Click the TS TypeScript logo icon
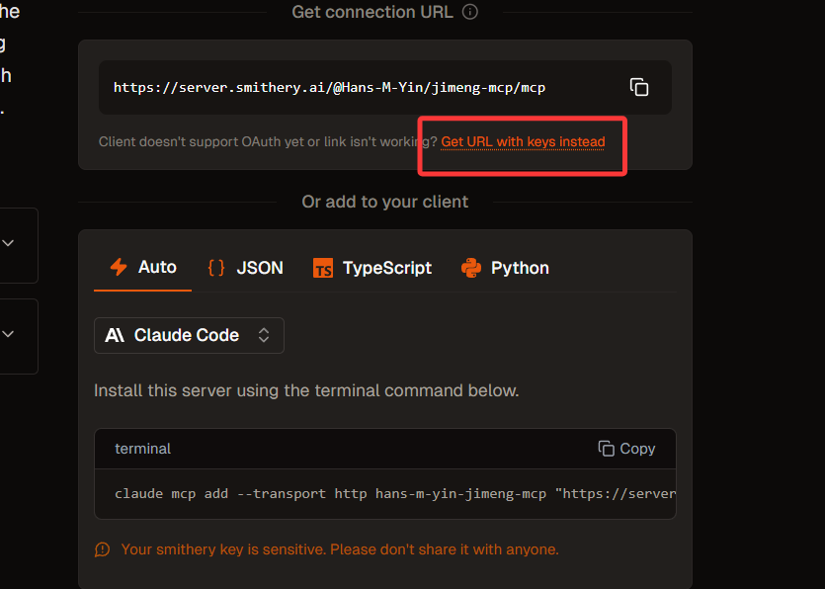The image size is (825, 589). click(323, 268)
